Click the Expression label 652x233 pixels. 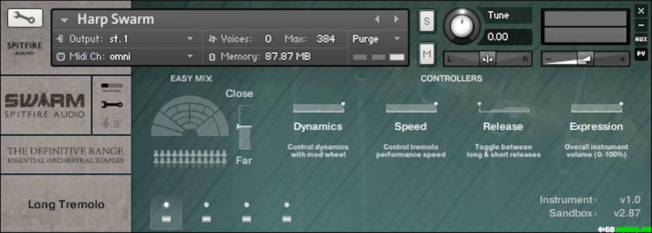596,127
